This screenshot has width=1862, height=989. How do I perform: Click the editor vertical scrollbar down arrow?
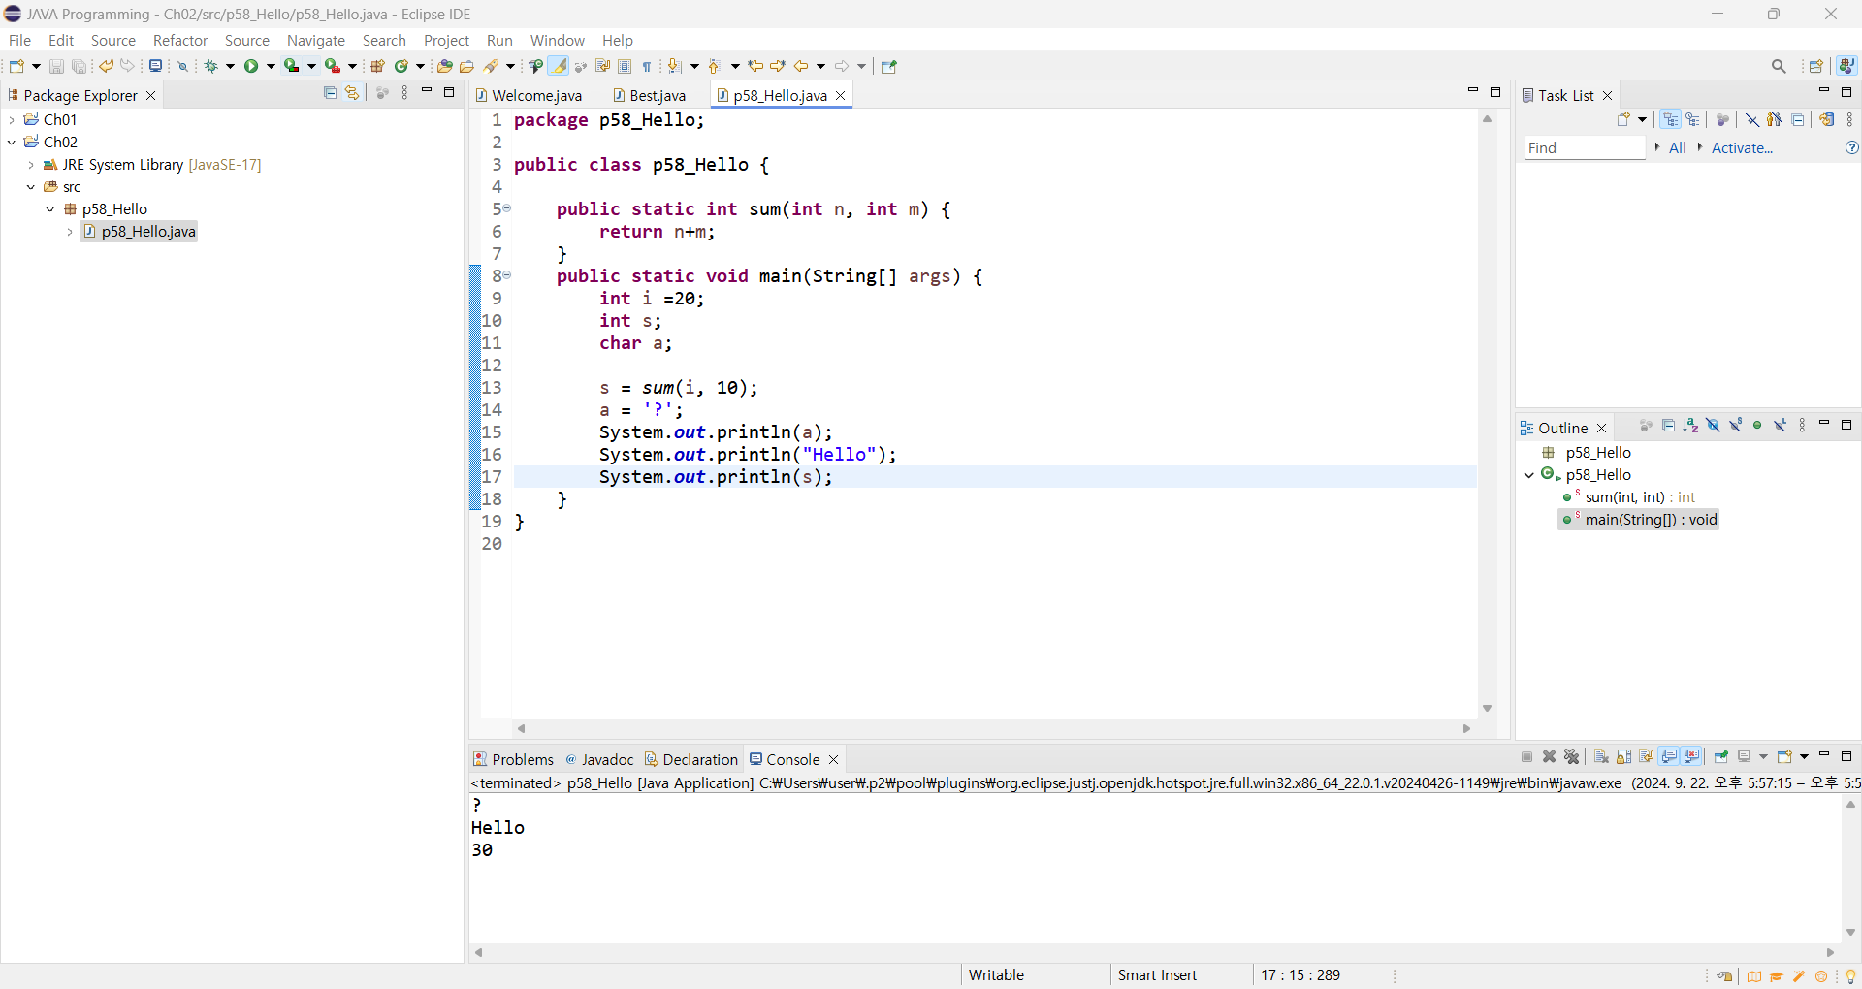(1487, 709)
